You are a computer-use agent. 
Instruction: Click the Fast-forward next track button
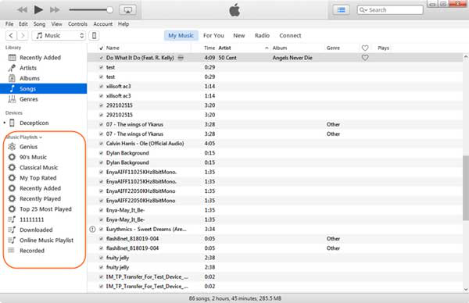click(x=55, y=10)
